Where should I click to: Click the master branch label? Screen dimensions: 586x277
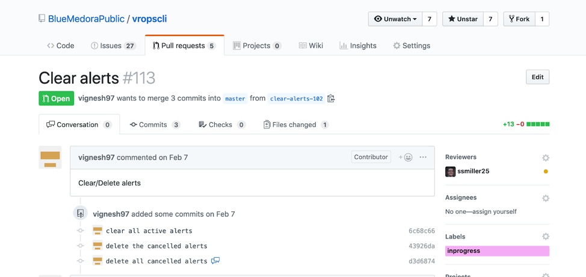pos(235,99)
